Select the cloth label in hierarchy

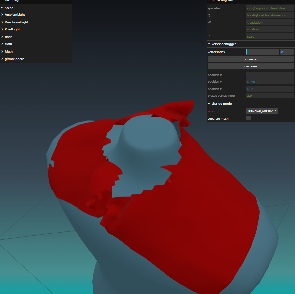pyautogui.click(x=8, y=44)
